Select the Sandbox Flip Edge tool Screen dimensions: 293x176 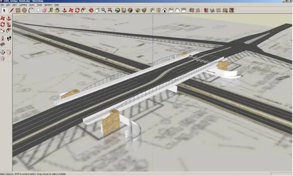231,11
